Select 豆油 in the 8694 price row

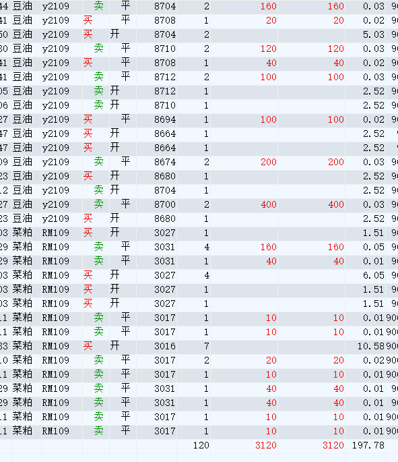click(22, 119)
